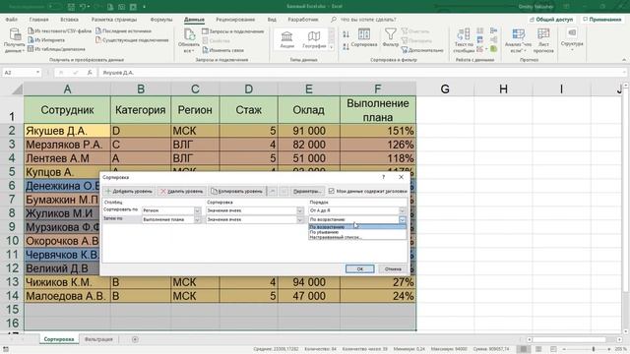This screenshot has width=630, height=354.
Task: Move sort level up arrow button
Action: (273, 191)
